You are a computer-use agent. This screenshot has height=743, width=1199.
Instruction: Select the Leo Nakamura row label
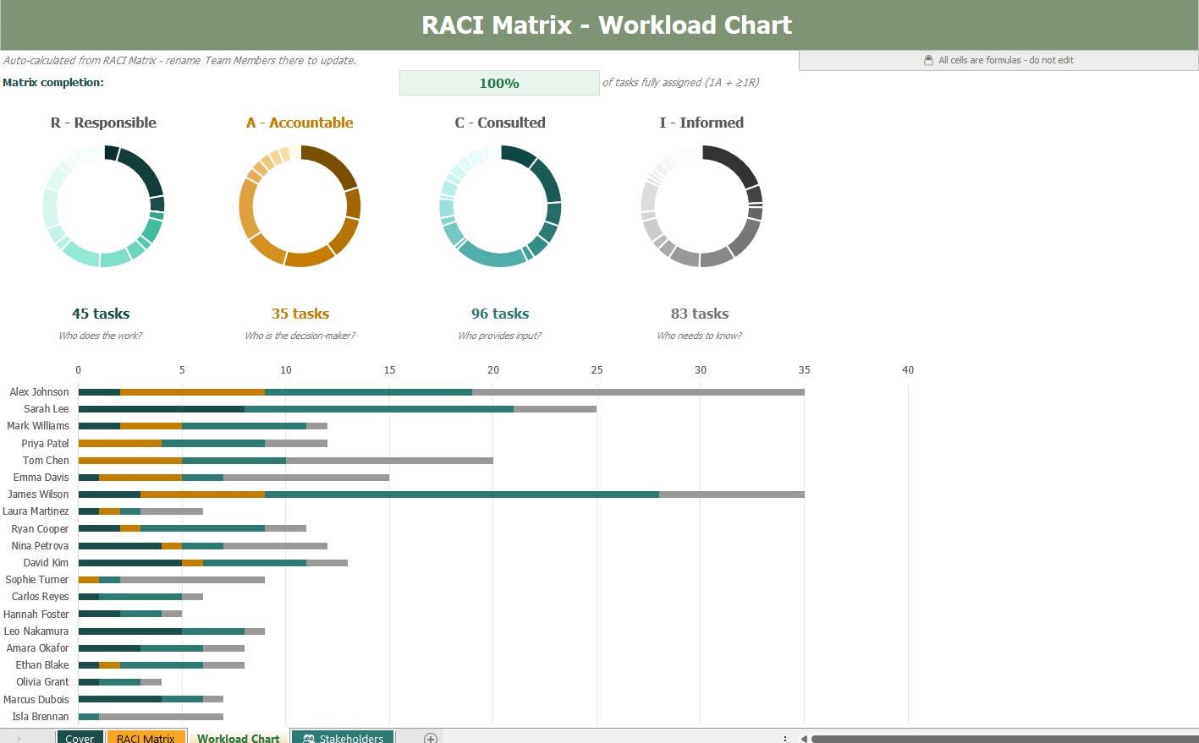click(x=36, y=631)
